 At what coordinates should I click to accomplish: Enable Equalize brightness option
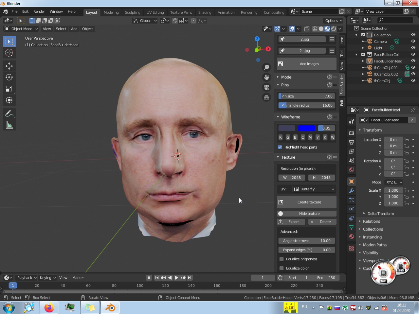pyautogui.click(x=282, y=259)
